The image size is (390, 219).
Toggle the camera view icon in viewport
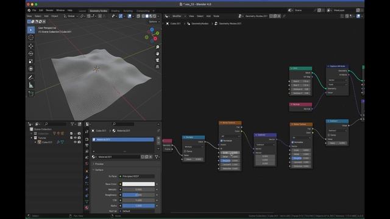[x=157, y=60]
